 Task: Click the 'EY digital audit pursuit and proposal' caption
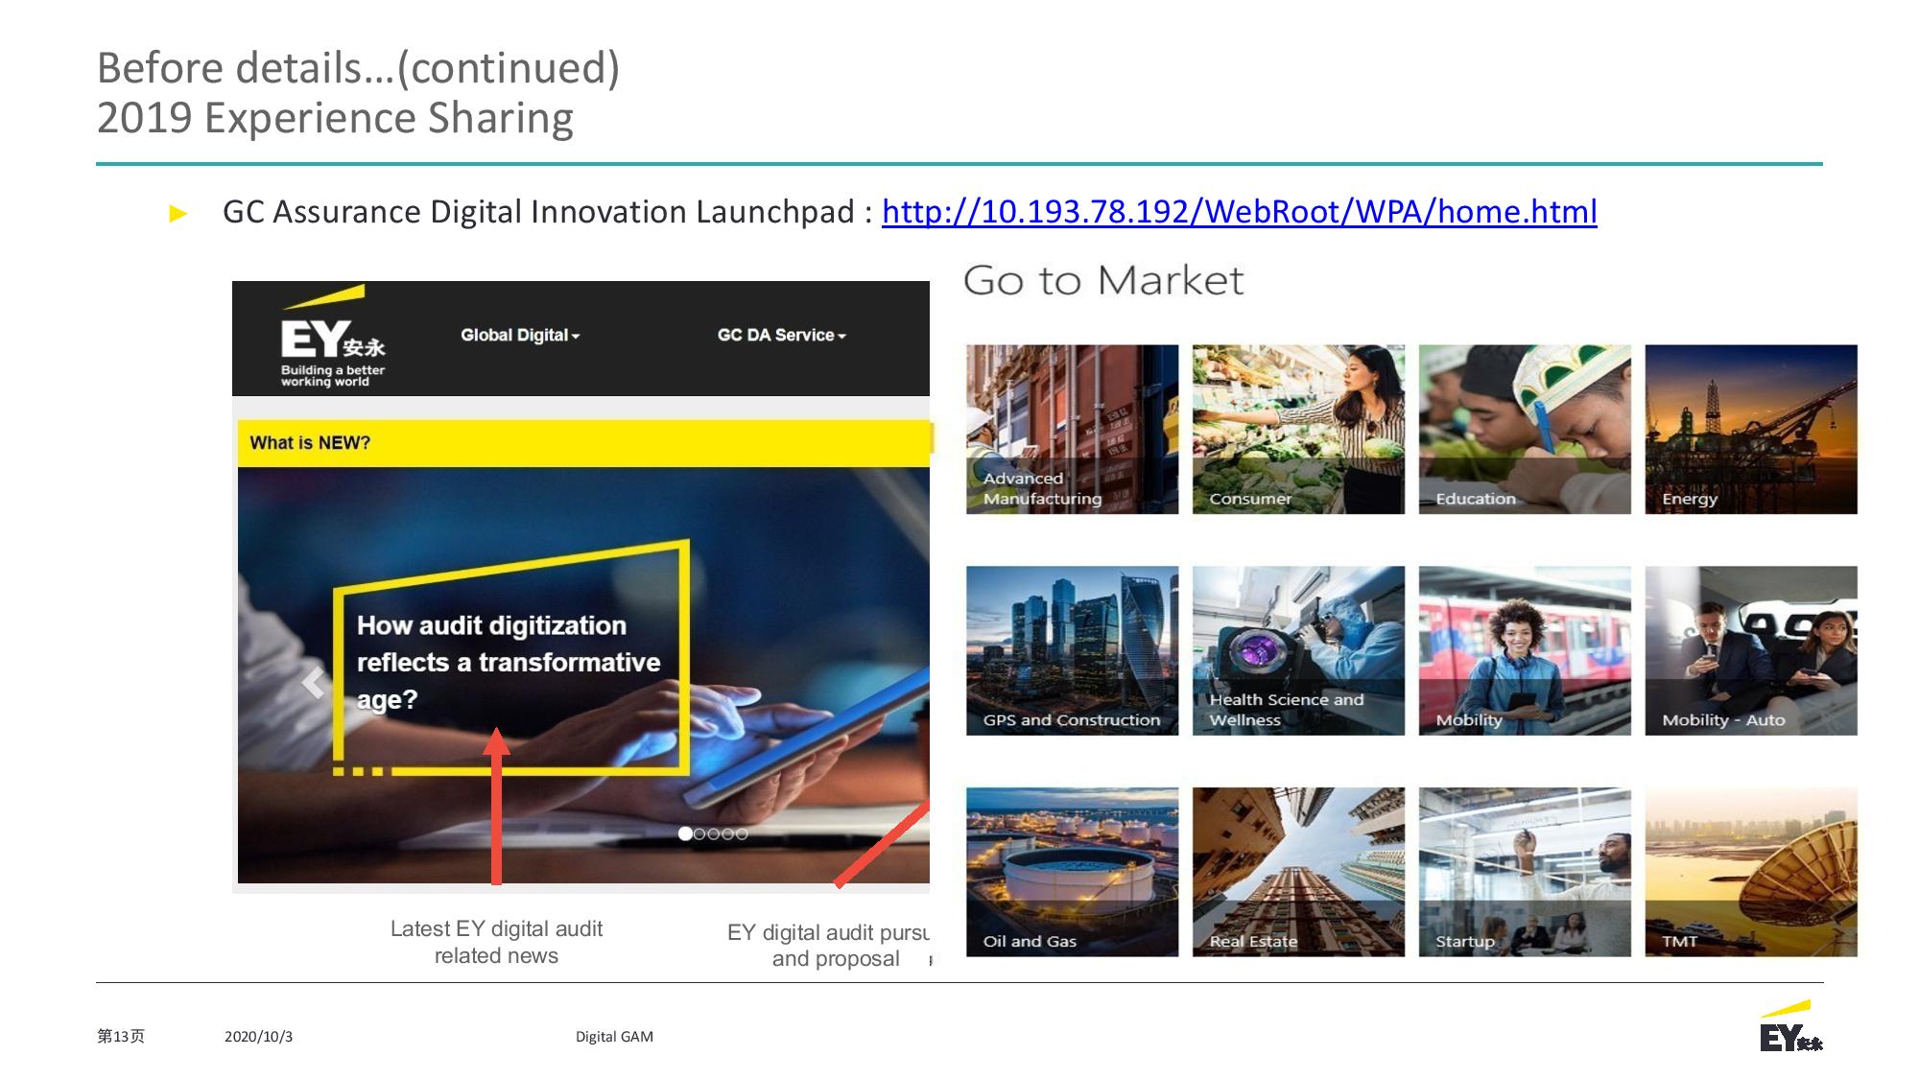coord(829,946)
